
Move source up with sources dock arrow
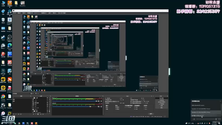41,114
